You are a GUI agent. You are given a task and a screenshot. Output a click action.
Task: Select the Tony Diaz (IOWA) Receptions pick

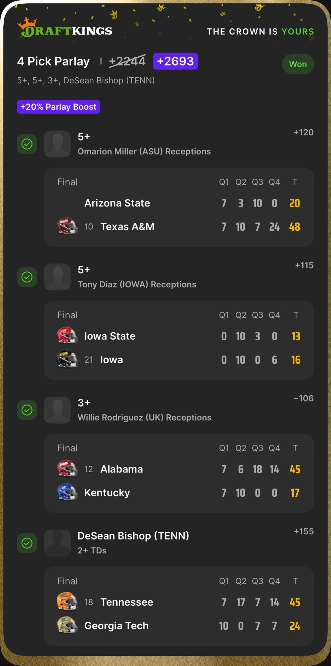pyautogui.click(x=137, y=284)
